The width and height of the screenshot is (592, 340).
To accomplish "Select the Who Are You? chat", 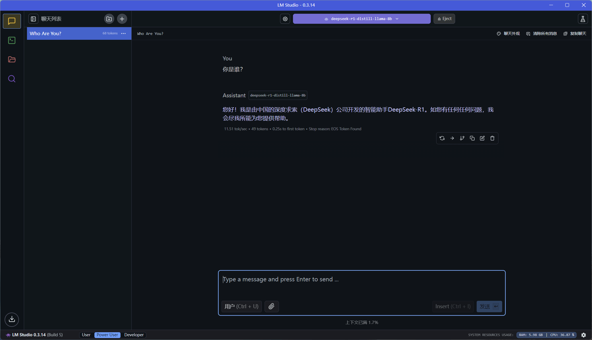I will point(63,33).
